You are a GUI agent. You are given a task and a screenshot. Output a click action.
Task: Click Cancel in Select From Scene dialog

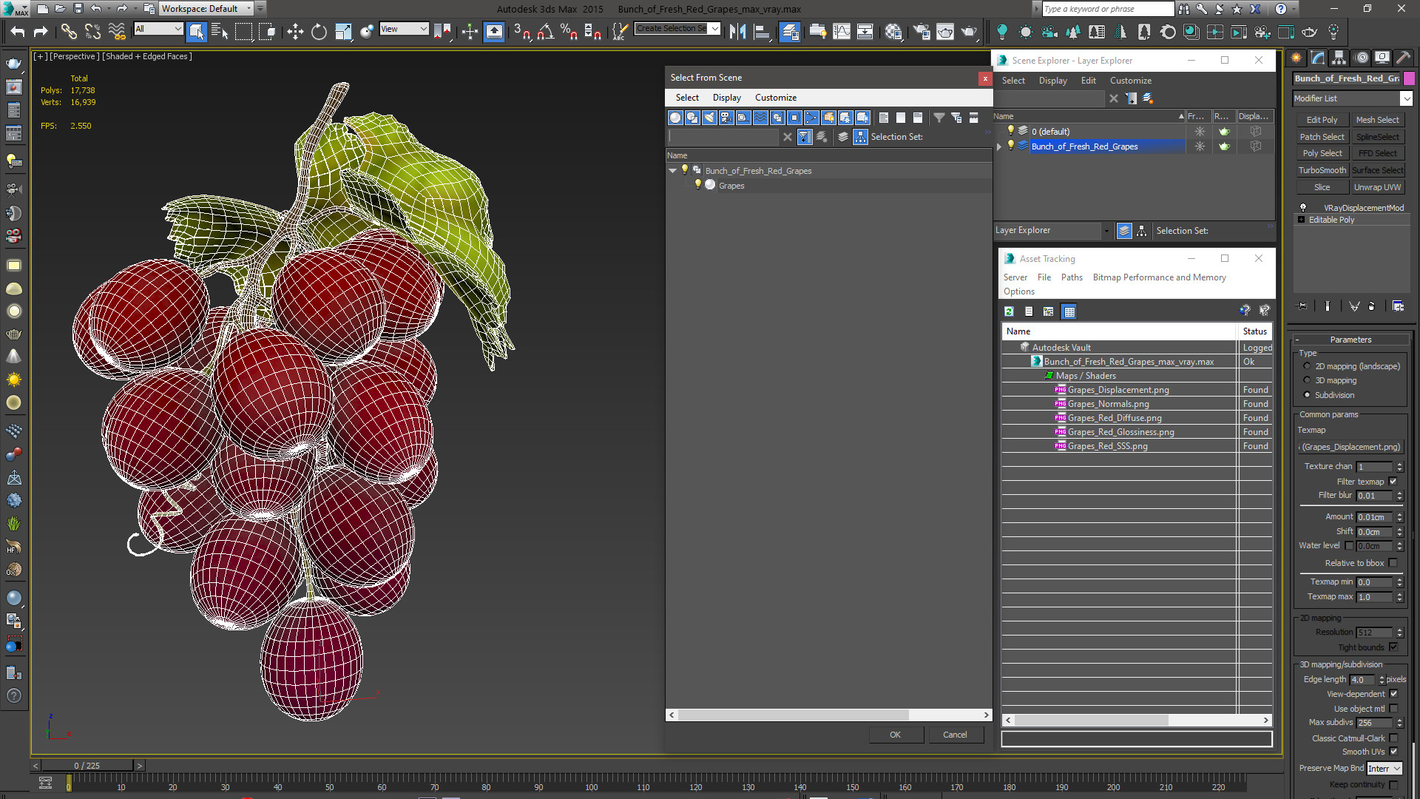coord(955,735)
